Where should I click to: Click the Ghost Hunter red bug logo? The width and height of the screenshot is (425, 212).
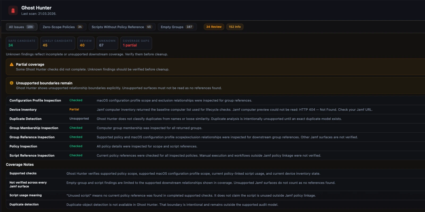coord(13,10)
